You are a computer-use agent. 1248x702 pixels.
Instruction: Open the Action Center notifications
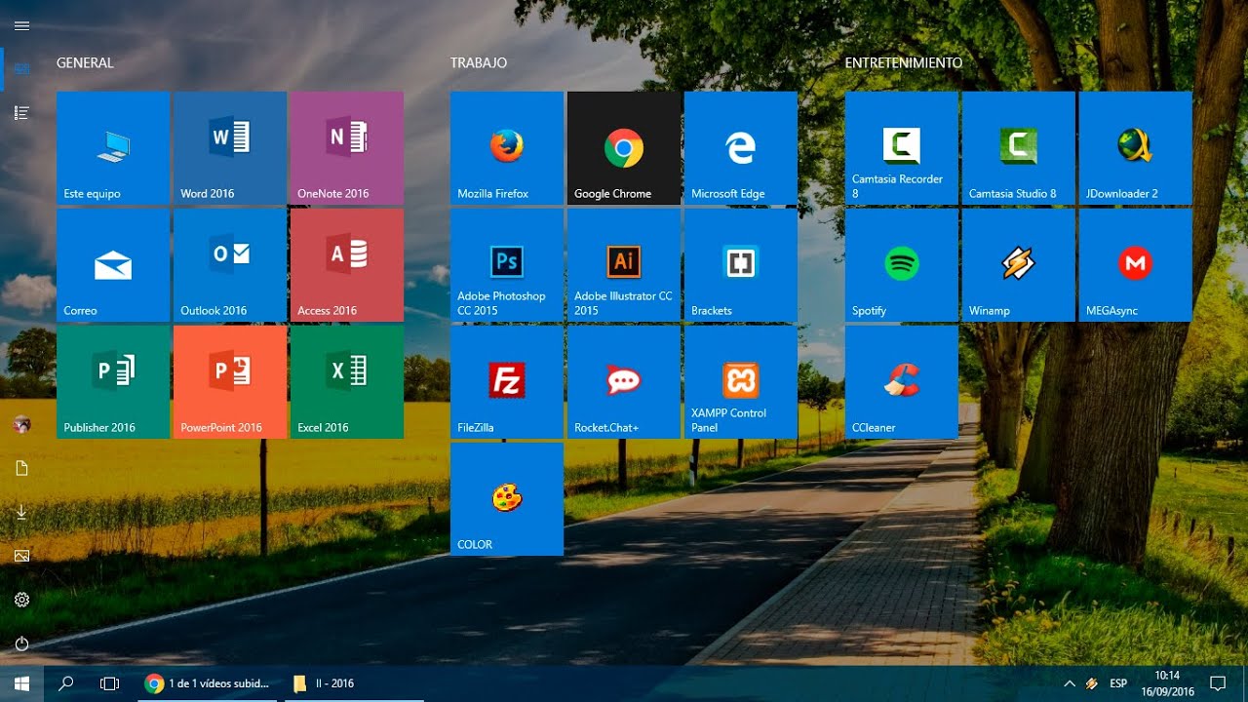point(1218,683)
